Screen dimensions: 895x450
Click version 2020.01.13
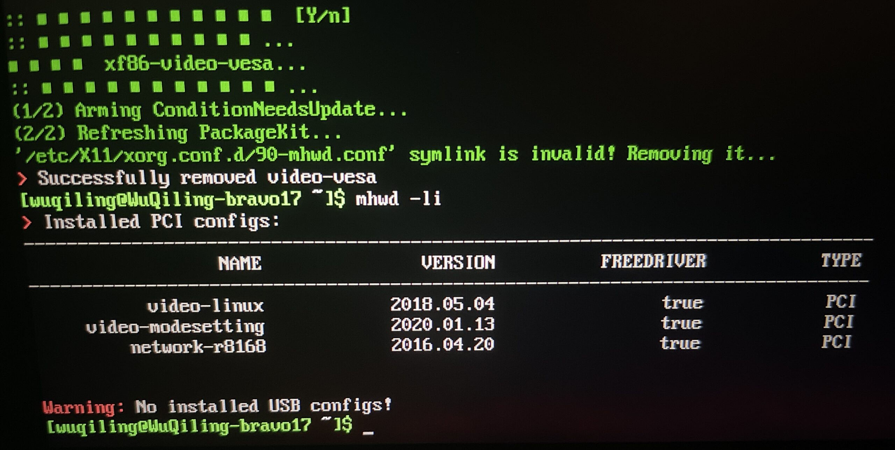tap(443, 324)
